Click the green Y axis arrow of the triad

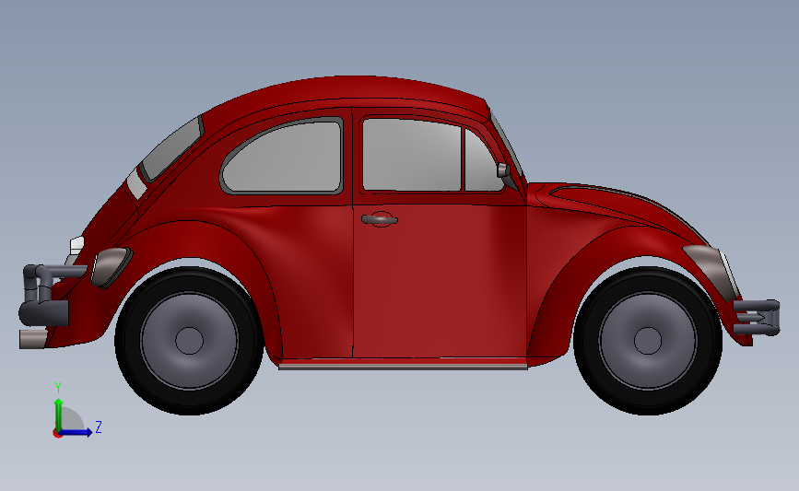click(x=59, y=414)
